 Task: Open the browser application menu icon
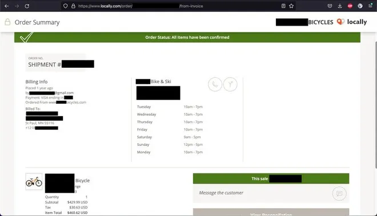click(x=370, y=6)
